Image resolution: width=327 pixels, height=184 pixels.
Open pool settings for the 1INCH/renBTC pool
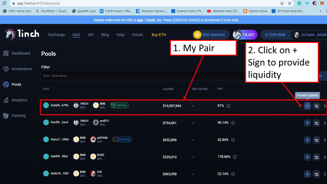[x=317, y=123]
